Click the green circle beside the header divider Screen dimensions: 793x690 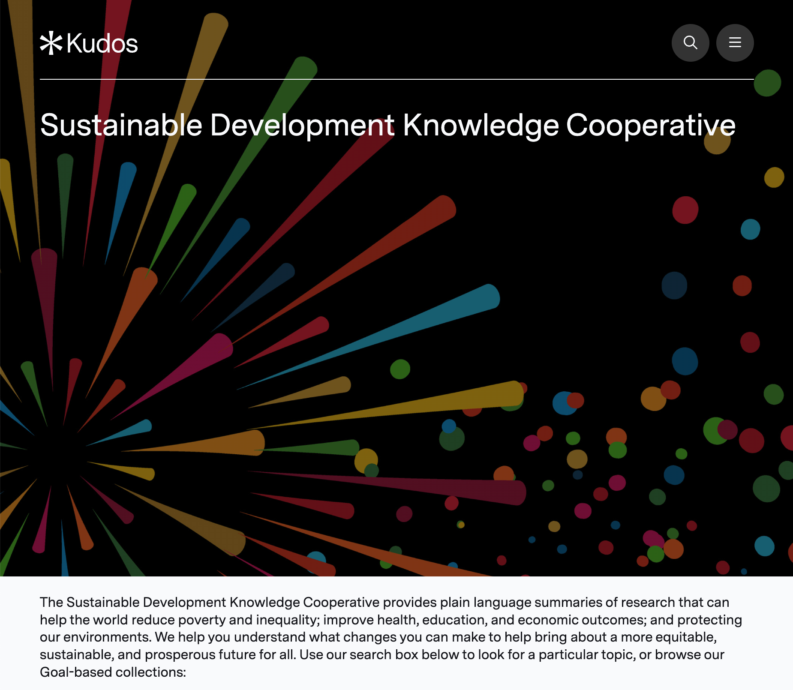(x=767, y=83)
